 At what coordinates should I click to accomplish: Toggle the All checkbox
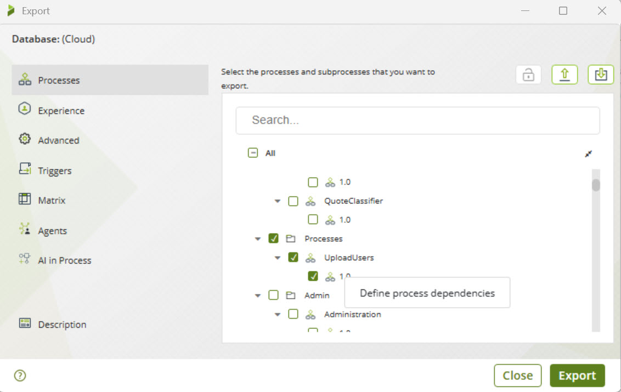coord(253,154)
